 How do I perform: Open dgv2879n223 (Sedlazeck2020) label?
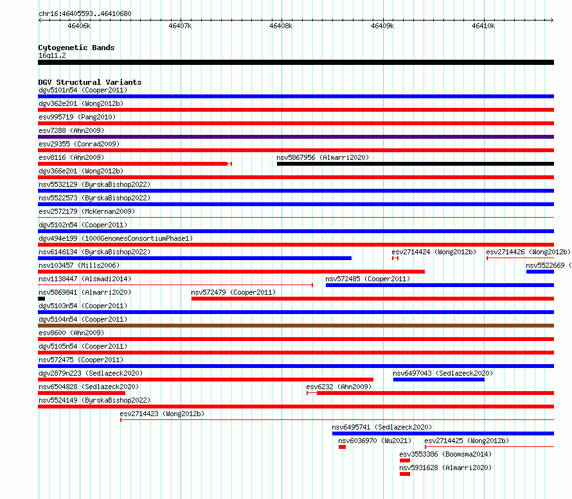[x=91, y=373]
